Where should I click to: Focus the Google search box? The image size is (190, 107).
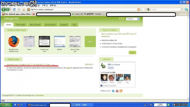click(x=165, y=10)
